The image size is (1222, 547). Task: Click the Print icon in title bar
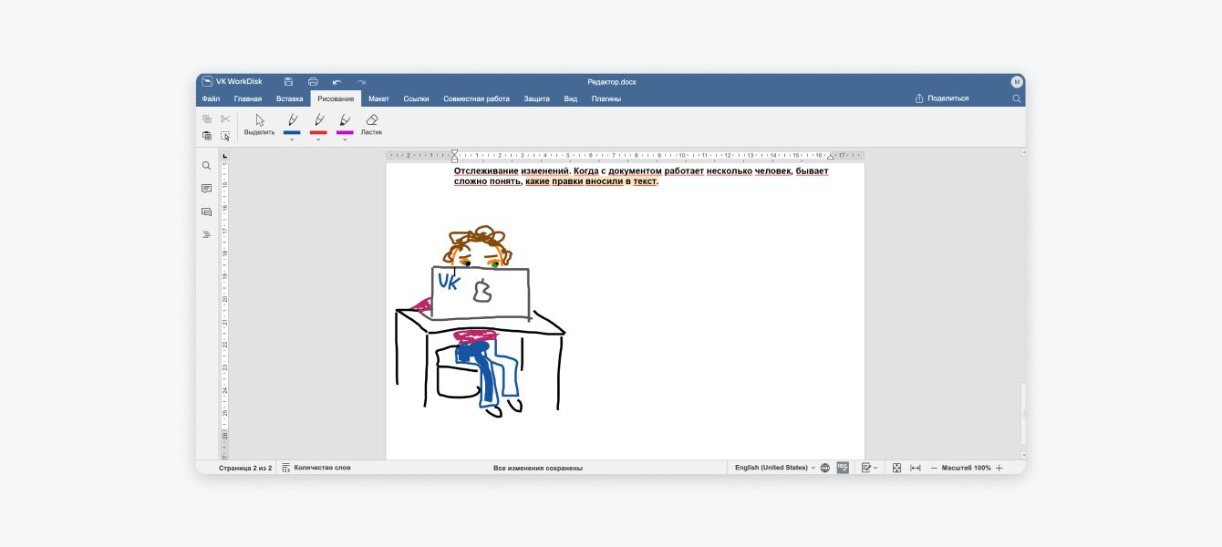[313, 82]
